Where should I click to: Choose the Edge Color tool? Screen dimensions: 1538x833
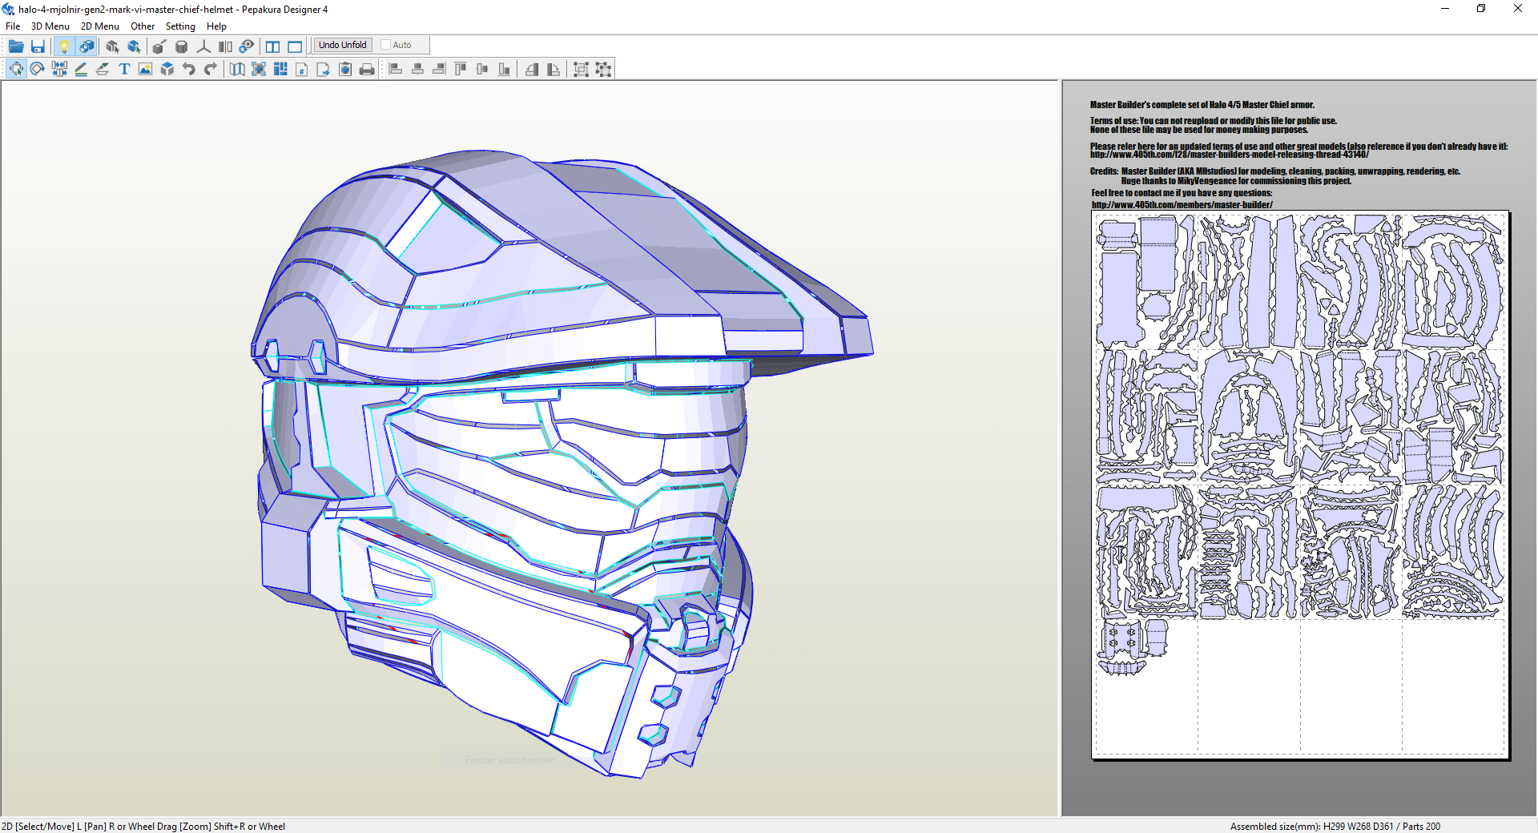click(103, 69)
